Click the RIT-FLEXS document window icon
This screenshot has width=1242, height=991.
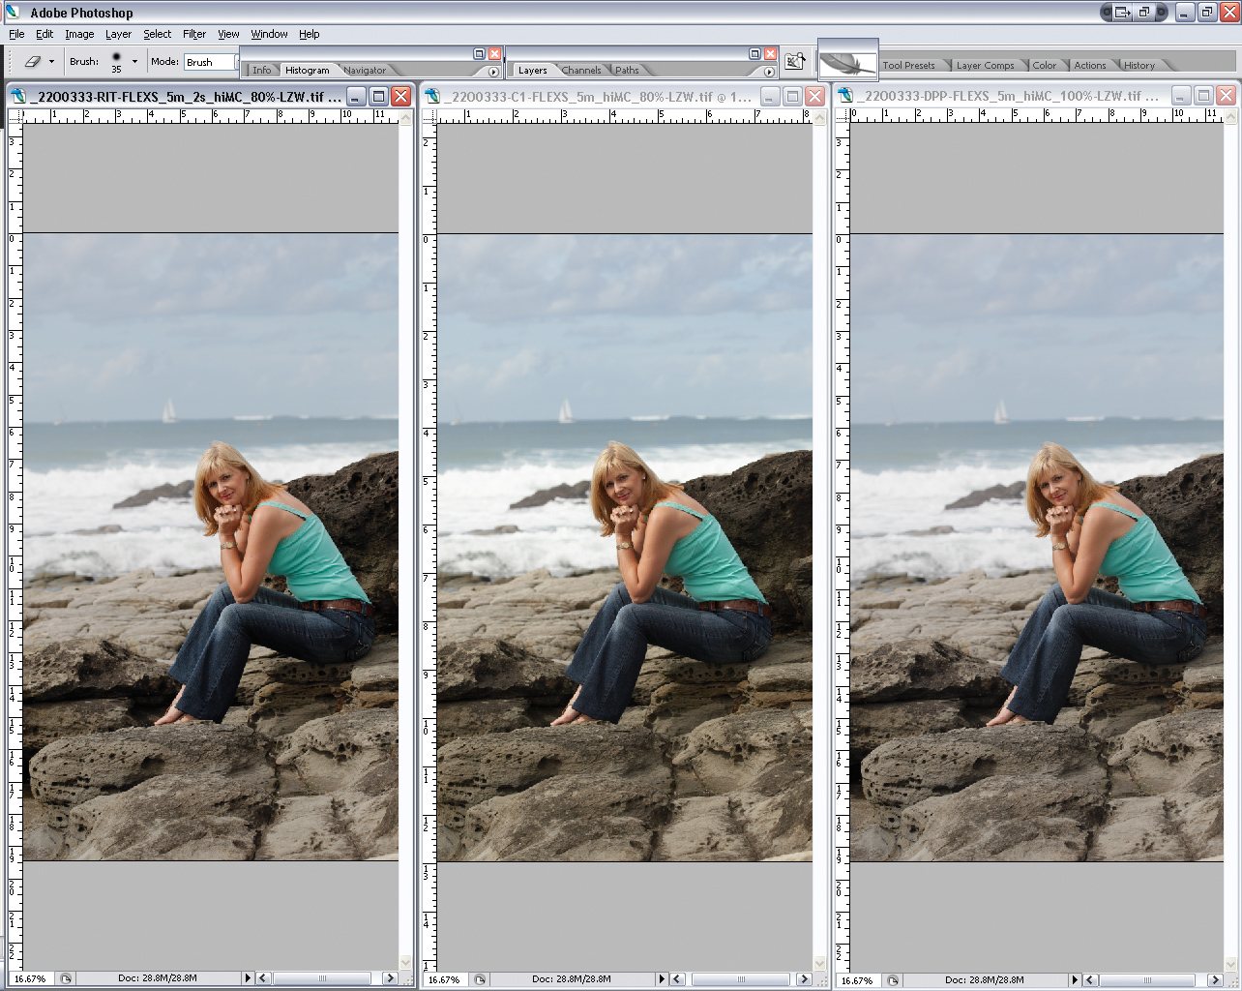19,97
